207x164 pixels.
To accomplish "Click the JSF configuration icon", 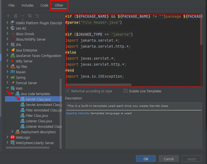I will 13,56.
